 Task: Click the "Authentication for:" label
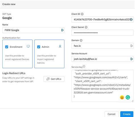coord(11,38)
